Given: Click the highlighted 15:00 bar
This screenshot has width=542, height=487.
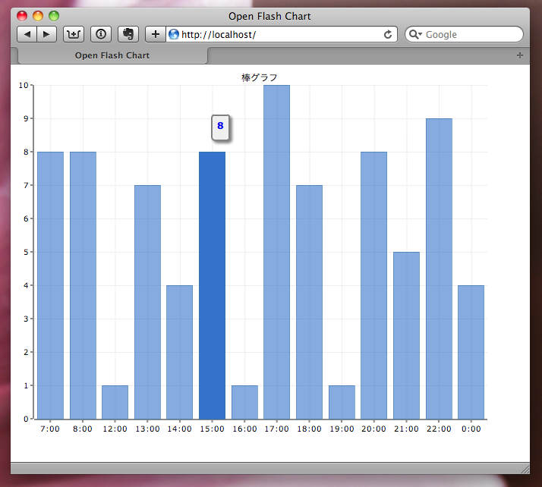Looking at the screenshot, I should click(x=213, y=285).
